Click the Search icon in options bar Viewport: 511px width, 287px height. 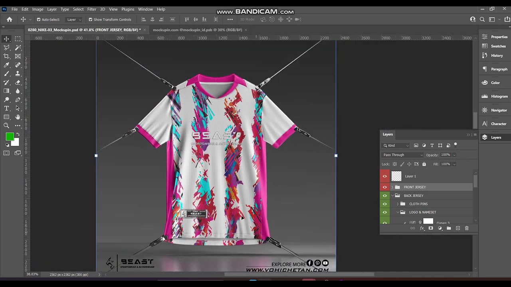coord(482,19)
